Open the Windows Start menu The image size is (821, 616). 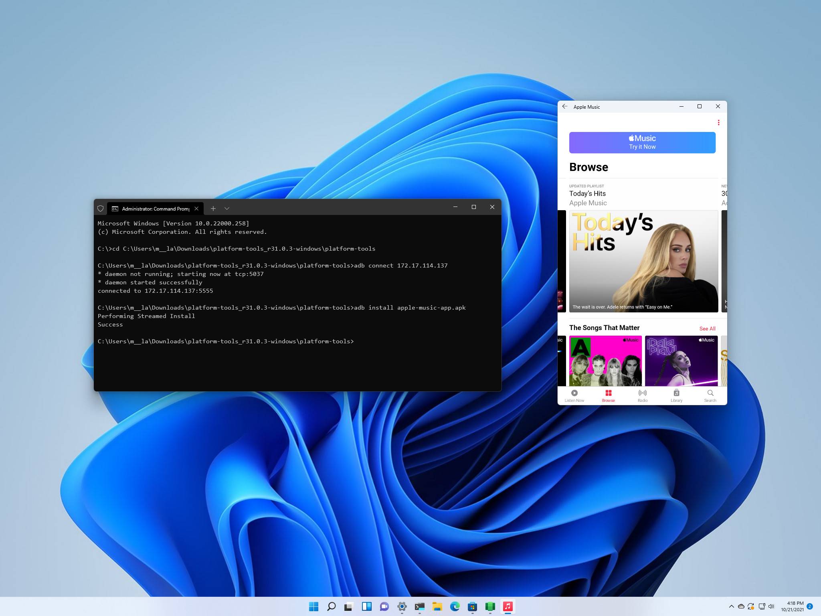[313, 606]
